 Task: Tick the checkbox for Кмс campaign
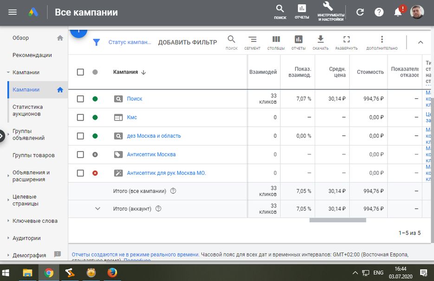pyautogui.click(x=80, y=117)
